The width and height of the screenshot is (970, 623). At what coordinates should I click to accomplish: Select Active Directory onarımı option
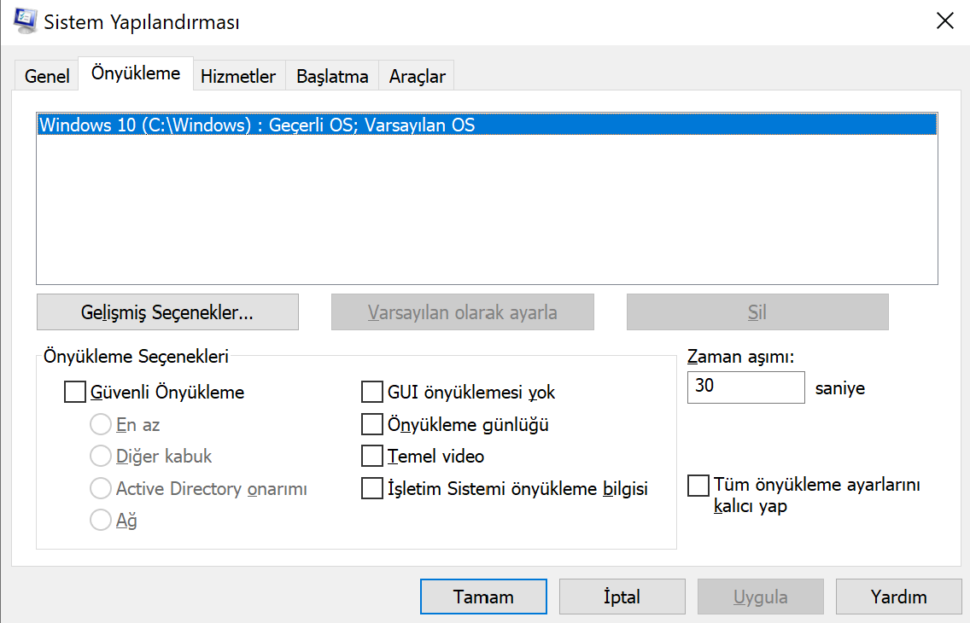click(101, 487)
